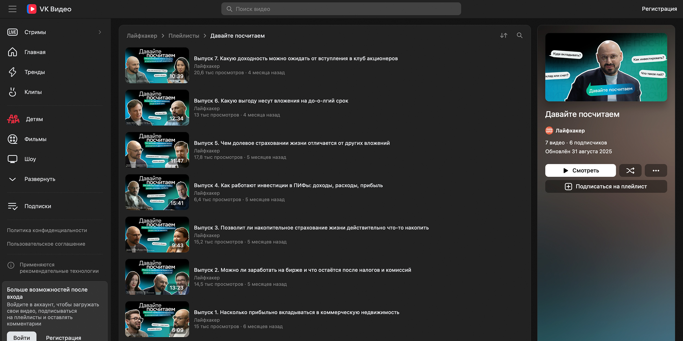
Task: Open search within playlist magnifier icon
Action: 519,35
